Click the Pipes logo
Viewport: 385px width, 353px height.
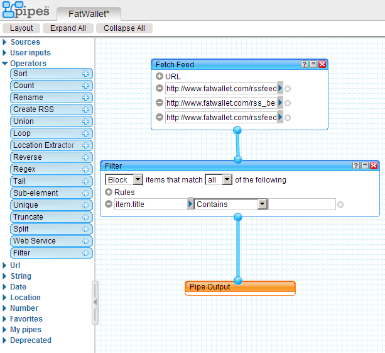point(26,10)
